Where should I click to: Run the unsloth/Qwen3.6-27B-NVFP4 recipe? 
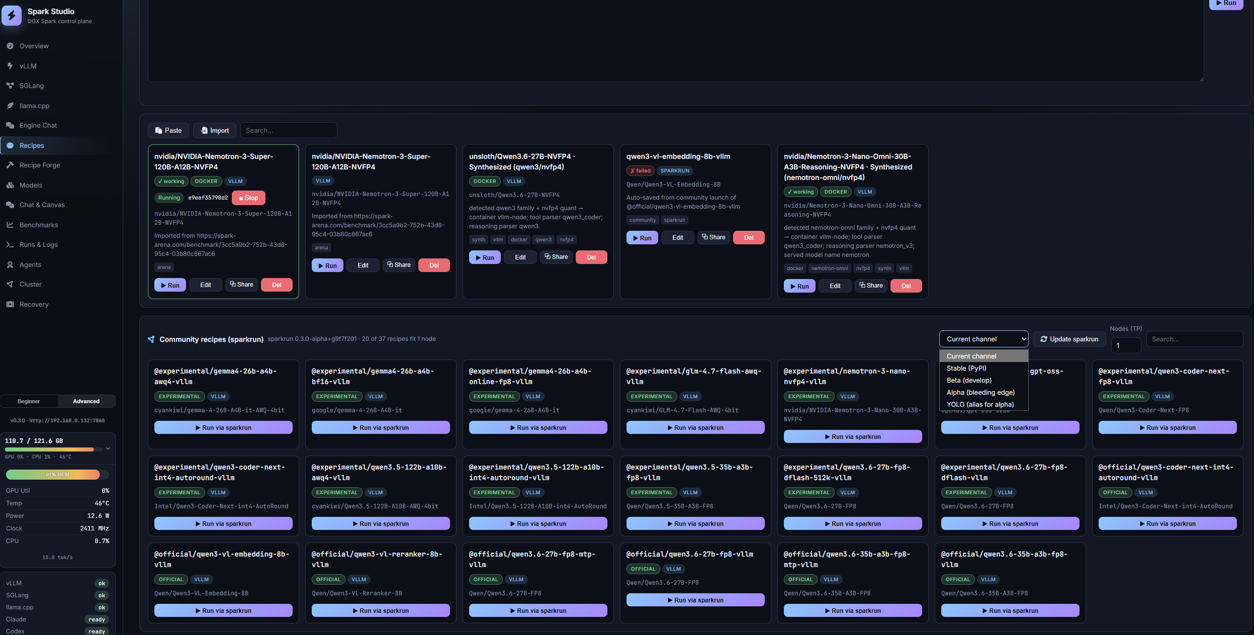(485, 257)
